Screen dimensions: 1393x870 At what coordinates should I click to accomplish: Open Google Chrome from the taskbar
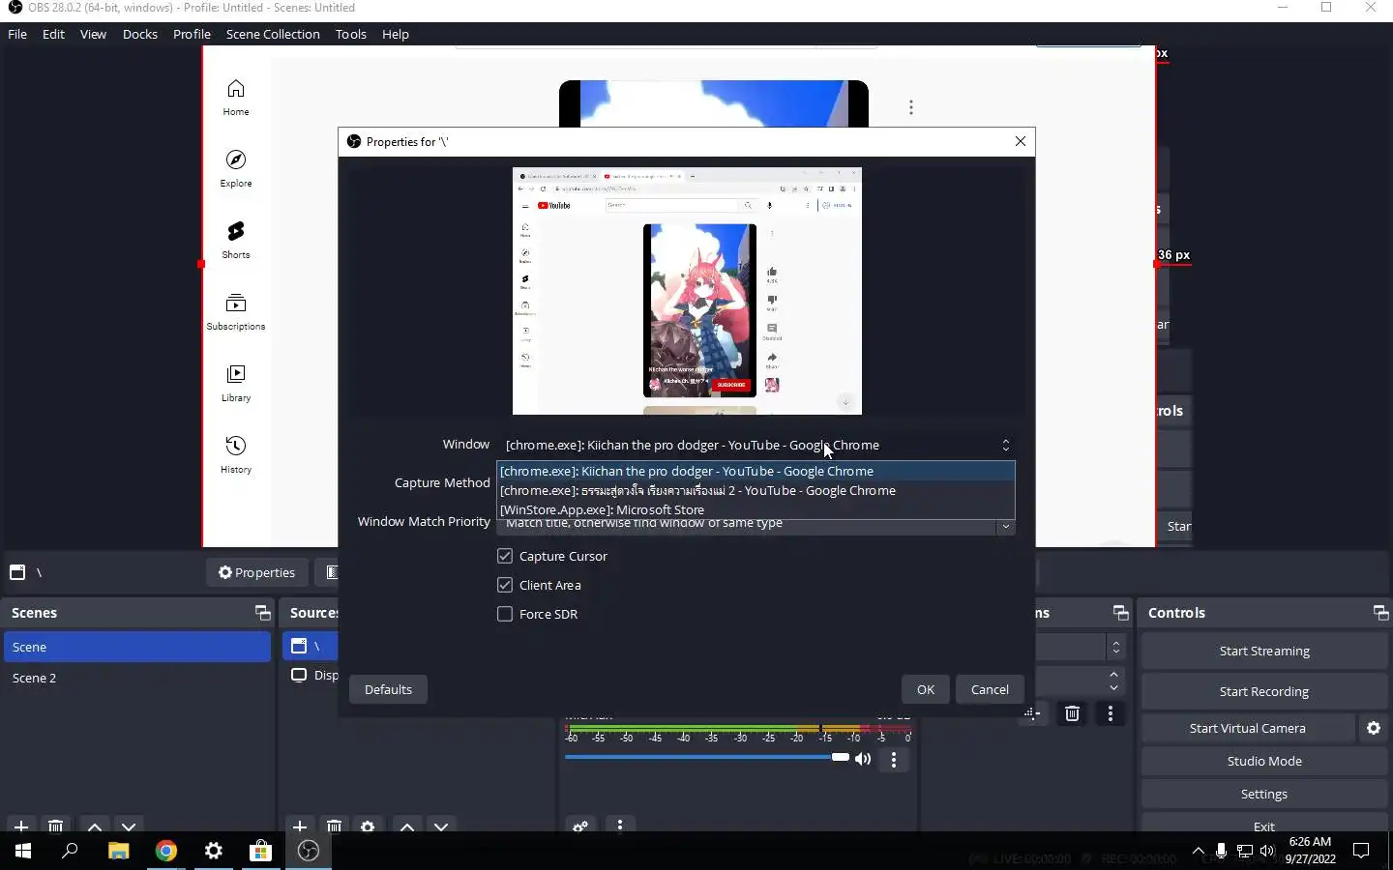pyautogui.click(x=166, y=851)
